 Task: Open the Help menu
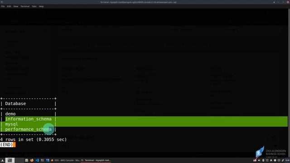click(41, 6)
